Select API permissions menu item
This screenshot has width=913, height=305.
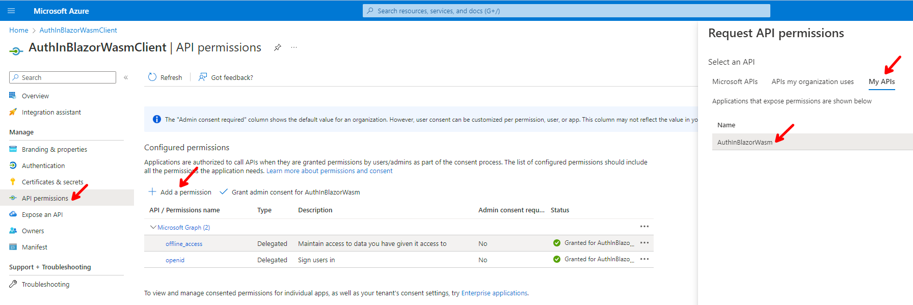pos(67,198)
